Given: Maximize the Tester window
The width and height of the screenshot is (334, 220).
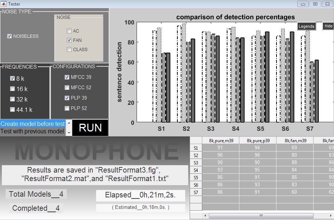Looking at the screenshot, I should (x=315, y=4).
